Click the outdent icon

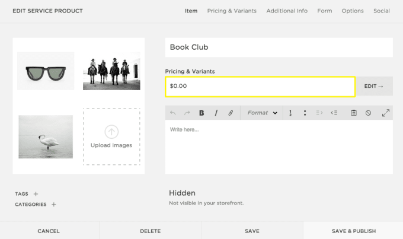334,113
